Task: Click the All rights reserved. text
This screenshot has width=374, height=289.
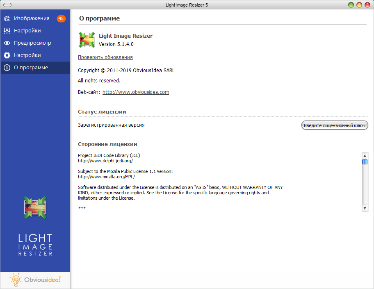Action: (x=99, y=81)
